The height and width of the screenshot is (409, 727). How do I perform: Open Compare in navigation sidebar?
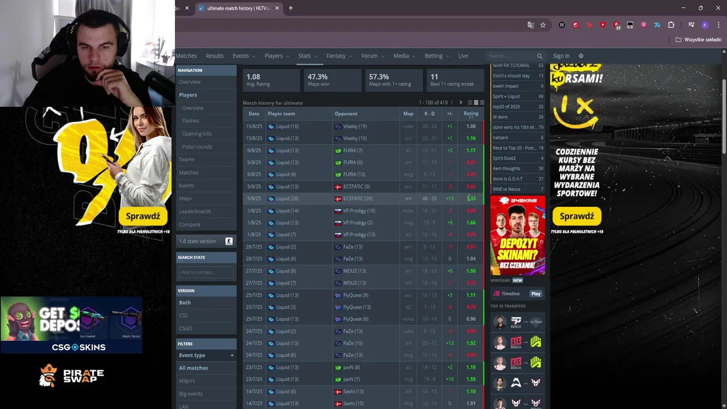point(189,224)
